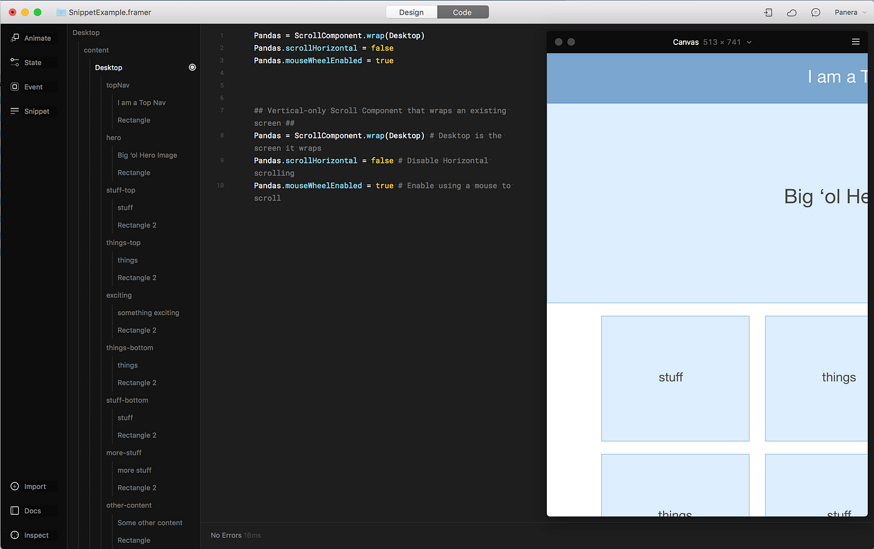Select the exciting layer
Viewport: 874px width, 549px height.
pos(119,295)
